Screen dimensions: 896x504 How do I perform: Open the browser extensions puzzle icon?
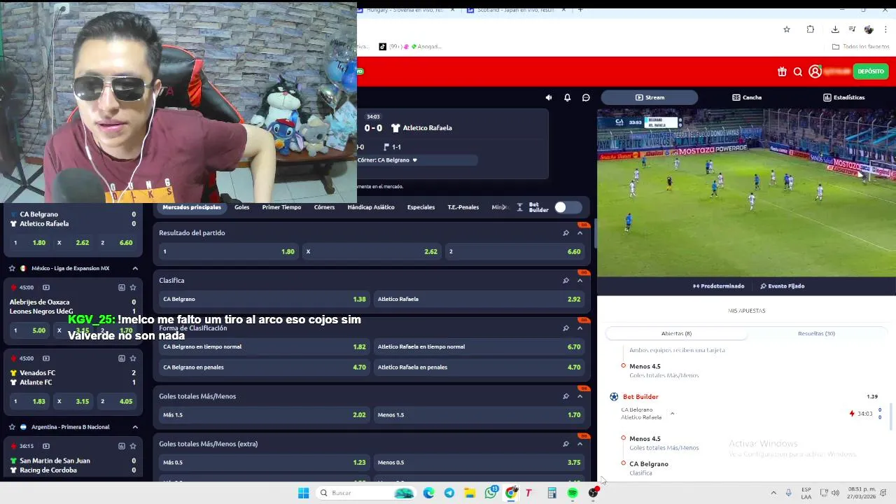(811, 29)
